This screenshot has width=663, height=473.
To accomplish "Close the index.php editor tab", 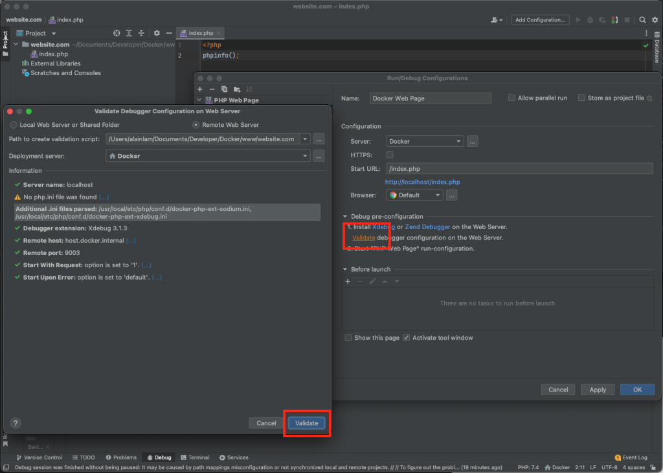I will (x=219, y=33).
